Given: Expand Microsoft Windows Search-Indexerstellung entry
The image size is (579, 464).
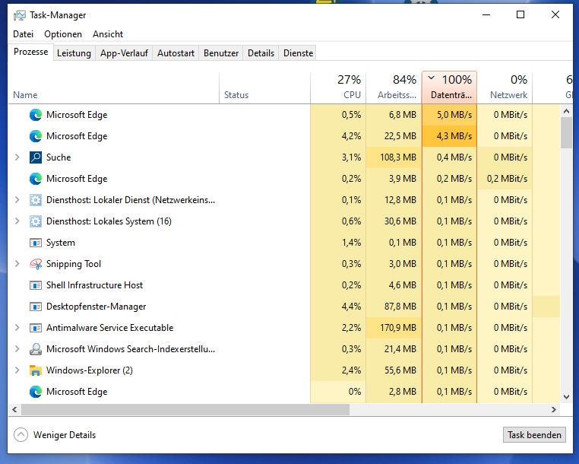Looking at the screenshot, I should point(17,348).
